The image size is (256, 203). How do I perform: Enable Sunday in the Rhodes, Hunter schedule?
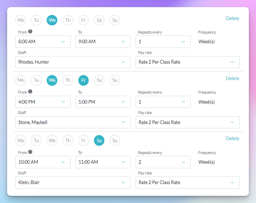[x=115, y=20]
